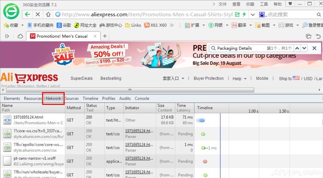The width and height of the screenshot is (323, 178).
Task: Click the horizontal page scrollbar
Action: (130, 90)
